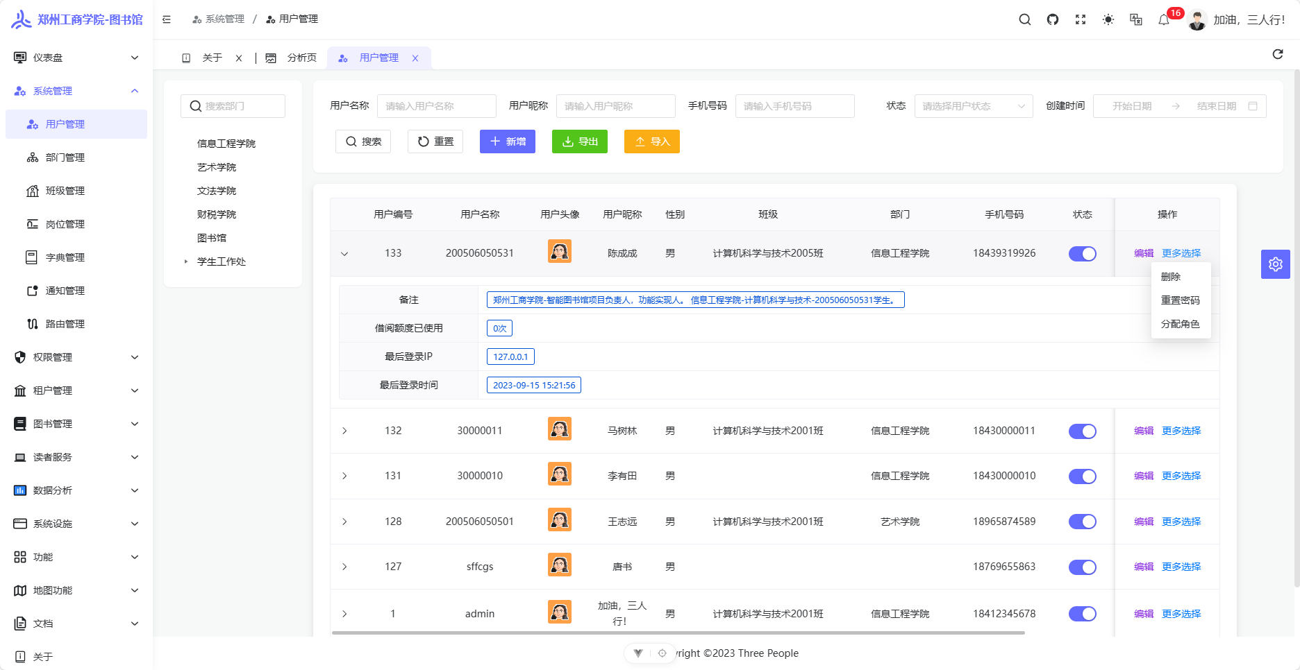The width and height of the screenshot is (1300, 670).
Task: Click the 开始日期 start date field
Action: tap(1132, 106)
